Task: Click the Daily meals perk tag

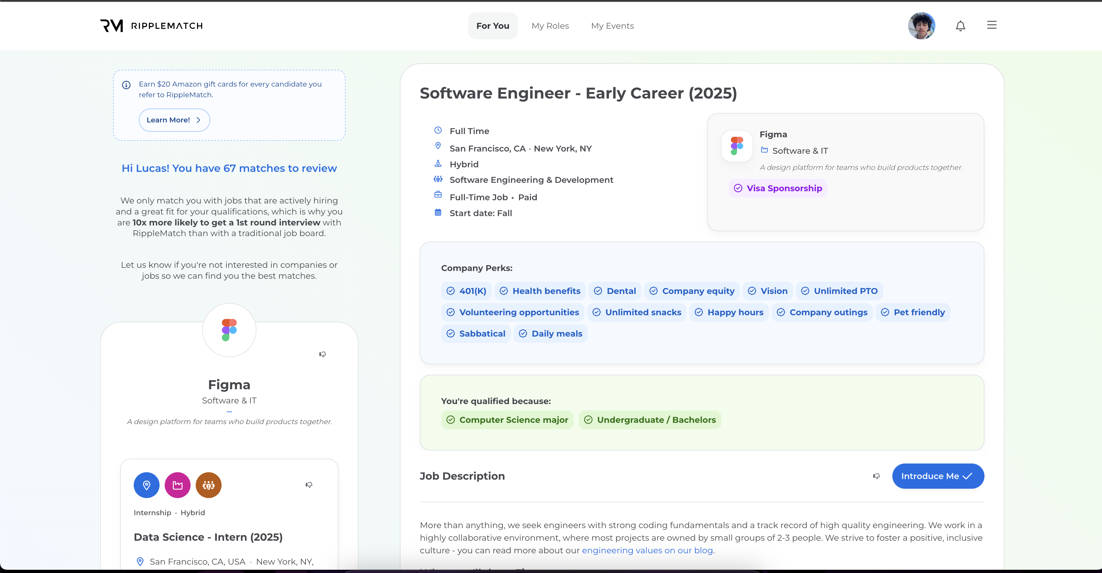Action: point(551,334)
